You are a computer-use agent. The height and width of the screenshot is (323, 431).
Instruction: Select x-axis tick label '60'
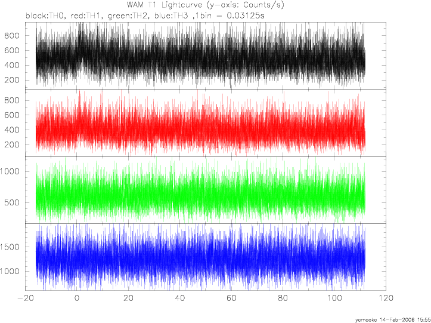coord(231,298)
